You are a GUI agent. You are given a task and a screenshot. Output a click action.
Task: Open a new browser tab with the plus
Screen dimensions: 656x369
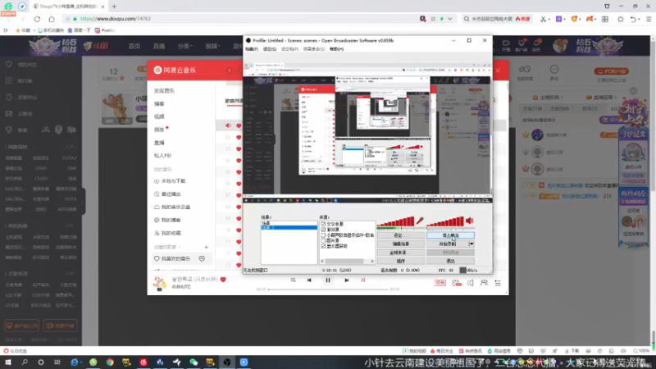tap(114, 7)
